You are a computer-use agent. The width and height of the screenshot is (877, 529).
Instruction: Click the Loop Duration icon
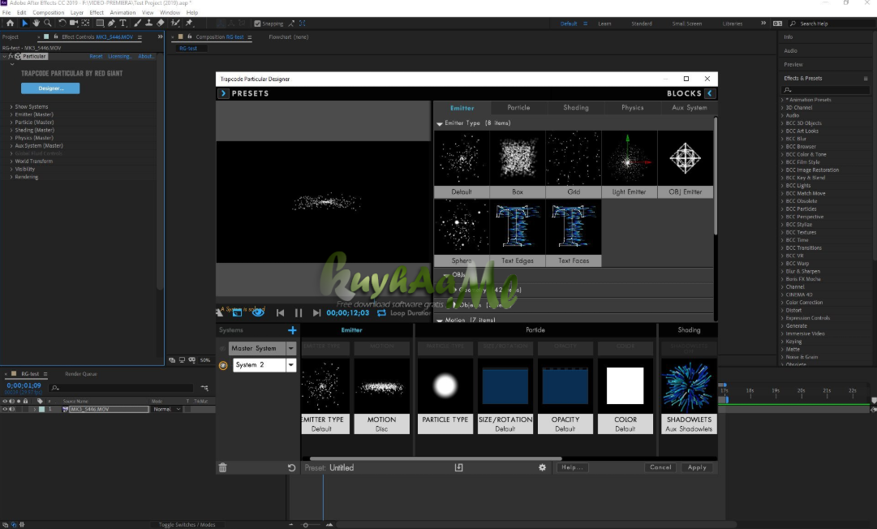(381, 313)
